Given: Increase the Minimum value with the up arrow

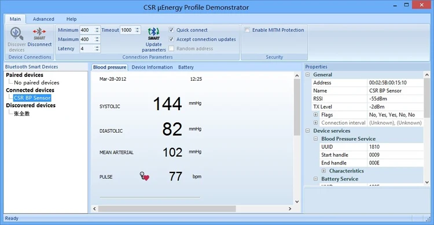Looking at the screenshot, I should (x=97, y=28).
